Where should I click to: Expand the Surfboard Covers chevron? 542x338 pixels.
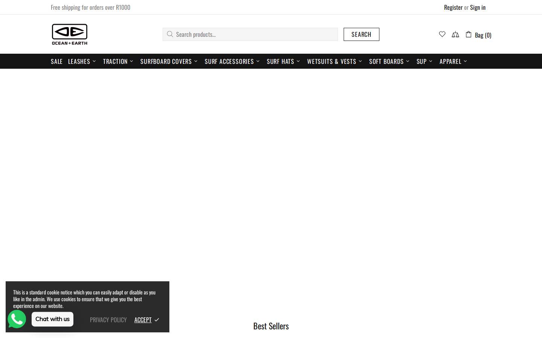pyautogui.click(x=196, y=61)
